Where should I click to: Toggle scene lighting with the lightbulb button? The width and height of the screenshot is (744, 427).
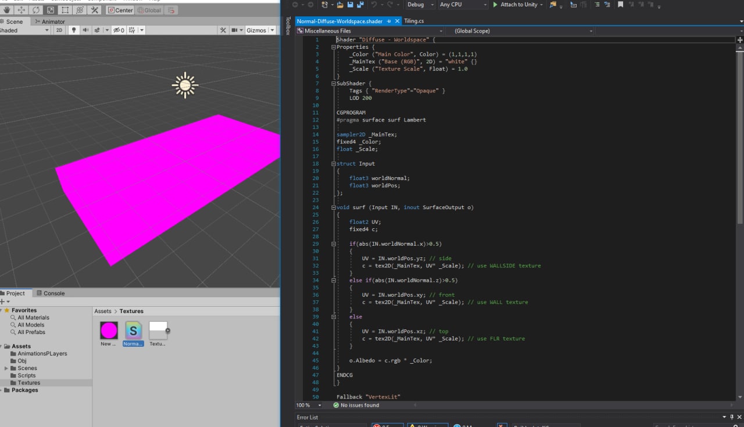(74, 30)
